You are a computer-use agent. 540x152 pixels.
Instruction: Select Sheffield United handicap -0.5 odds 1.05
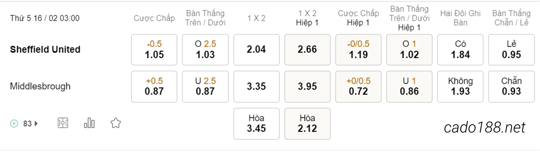[154, 50]
